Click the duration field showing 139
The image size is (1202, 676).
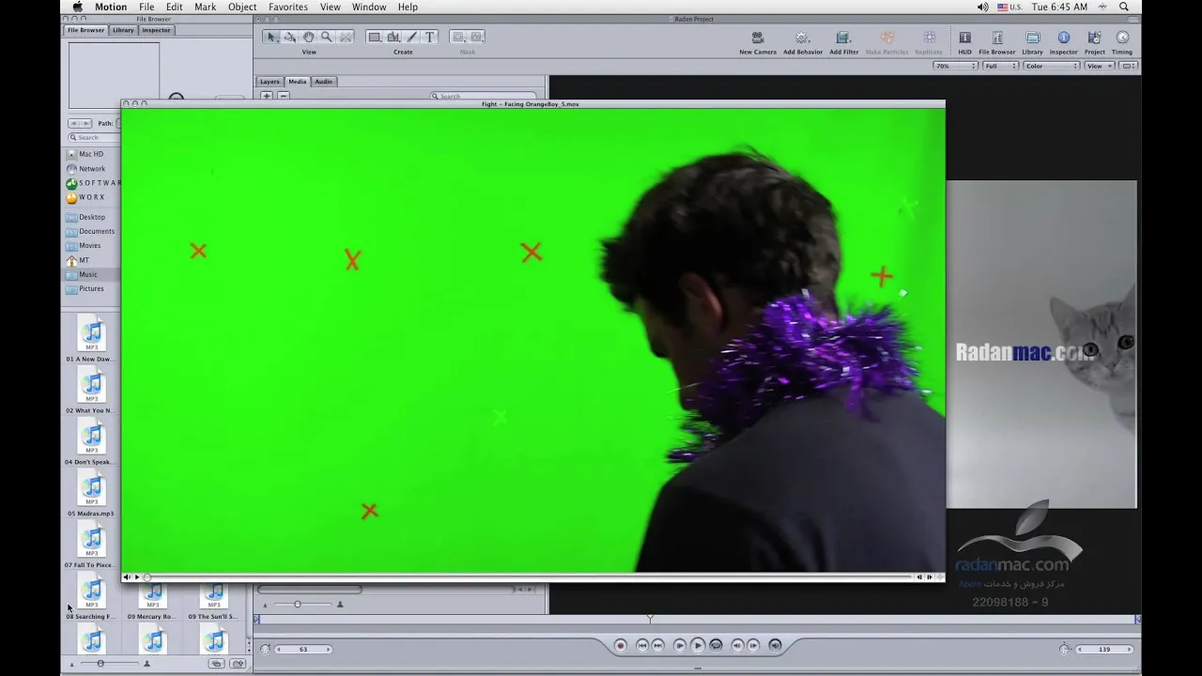[x=1103, y=649]
